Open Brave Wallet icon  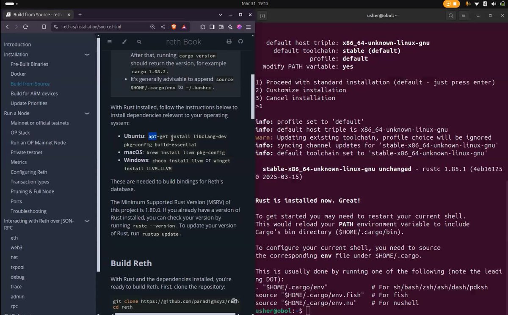pos(221,27)
